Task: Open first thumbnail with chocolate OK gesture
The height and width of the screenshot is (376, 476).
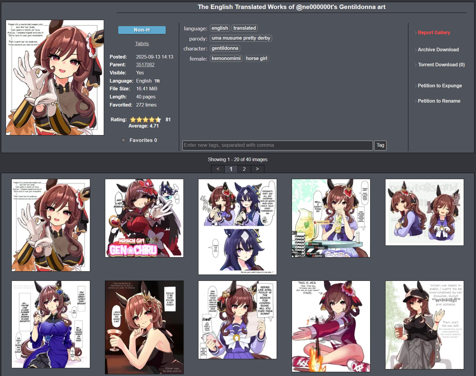Action: [x=51, y=225]
